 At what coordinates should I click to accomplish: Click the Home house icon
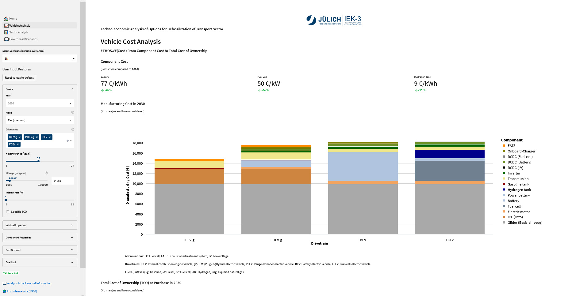click(x=6, y=19)
